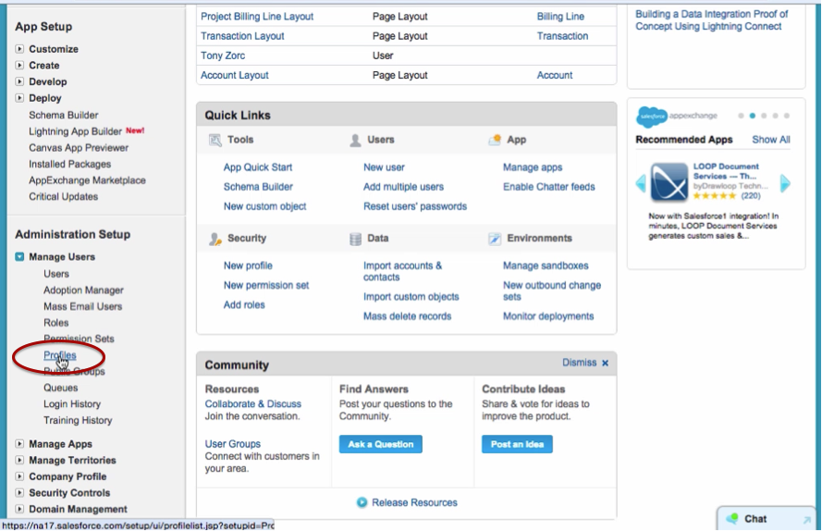Click the Tools icon in Quick Links
Viewport: 822px width, 531px height.
point(215,140)
